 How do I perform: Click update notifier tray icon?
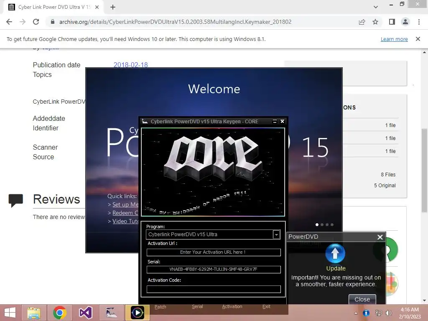tap(366, 313)
